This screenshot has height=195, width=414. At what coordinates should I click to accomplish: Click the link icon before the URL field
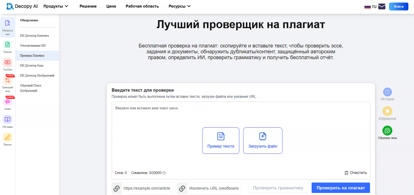pyautogui.click(x=116, y=189)
